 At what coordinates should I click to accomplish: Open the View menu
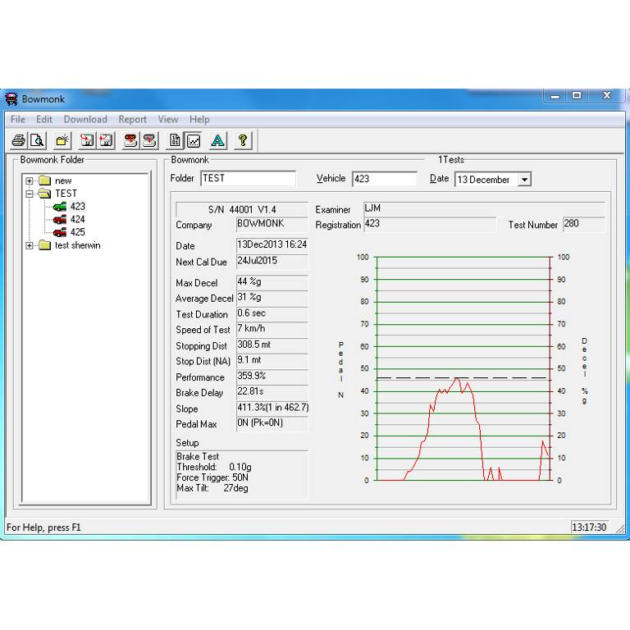168,119
